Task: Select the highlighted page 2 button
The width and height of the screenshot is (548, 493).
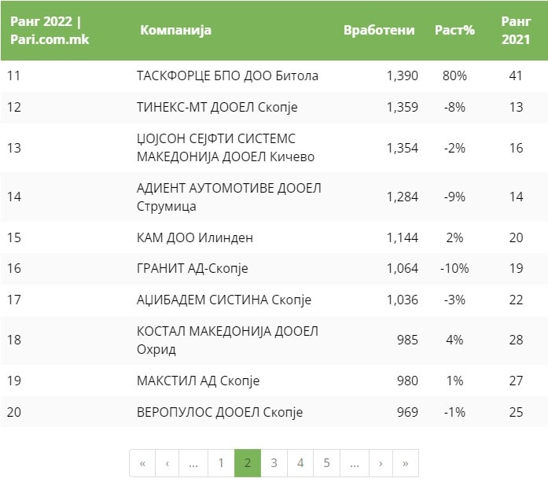Action: (248, 463)
